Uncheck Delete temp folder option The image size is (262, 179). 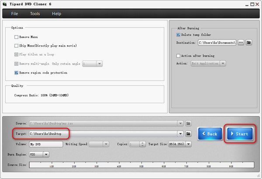coord(178,35)
